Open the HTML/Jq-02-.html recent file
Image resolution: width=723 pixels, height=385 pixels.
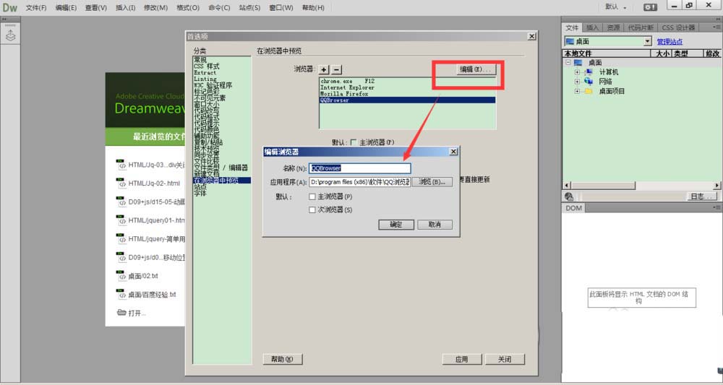click(x=153, y=183)
